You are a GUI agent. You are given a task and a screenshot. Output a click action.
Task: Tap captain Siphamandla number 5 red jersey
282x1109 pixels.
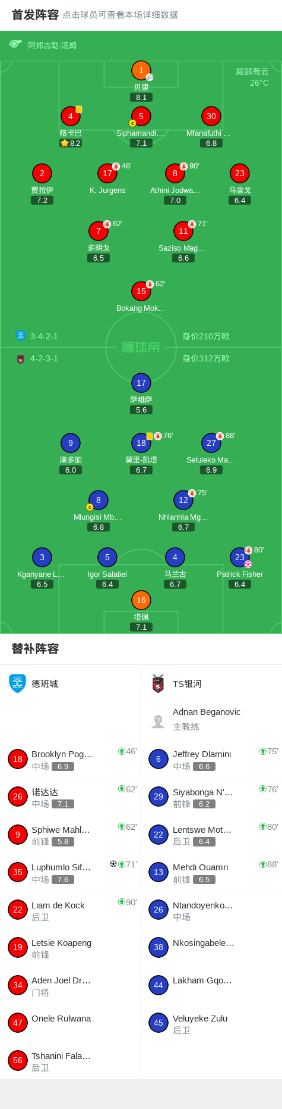[141, 116]
